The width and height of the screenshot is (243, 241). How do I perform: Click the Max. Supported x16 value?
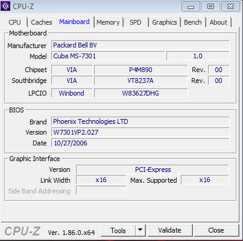(x=205, y=180)
